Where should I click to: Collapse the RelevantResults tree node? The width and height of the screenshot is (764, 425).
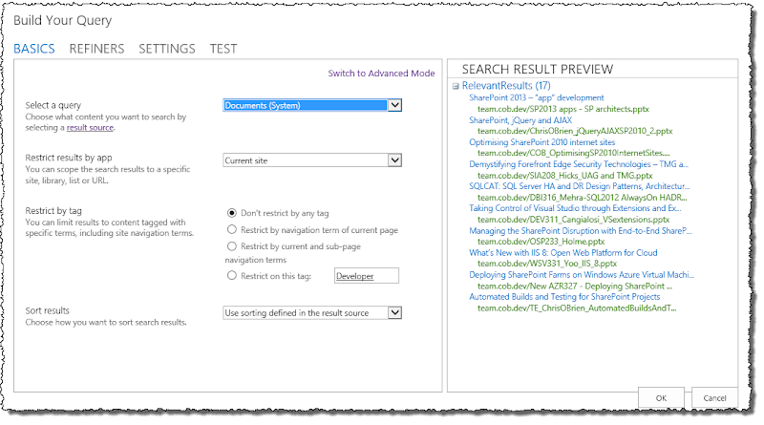point(456,86)
